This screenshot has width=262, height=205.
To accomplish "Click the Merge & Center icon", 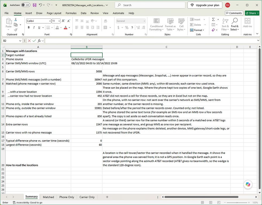I will (x=105, y=27).
